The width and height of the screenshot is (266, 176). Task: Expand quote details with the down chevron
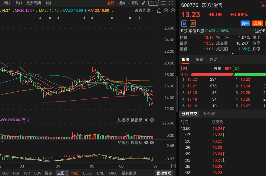click(x=233, y=53)
